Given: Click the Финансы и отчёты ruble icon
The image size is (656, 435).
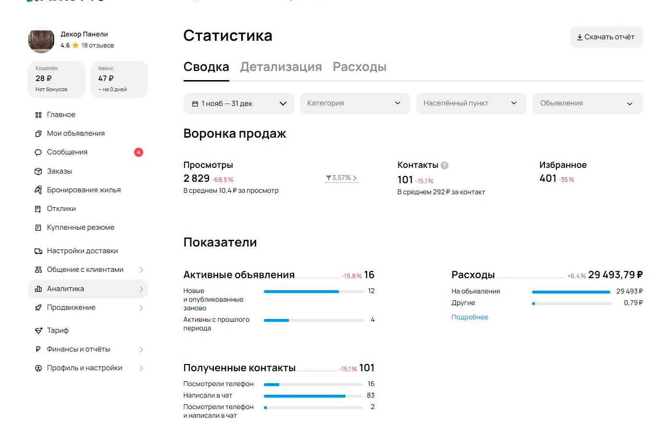Looking at the screenshot, I should pyautogui.click(x=38, y=349).
